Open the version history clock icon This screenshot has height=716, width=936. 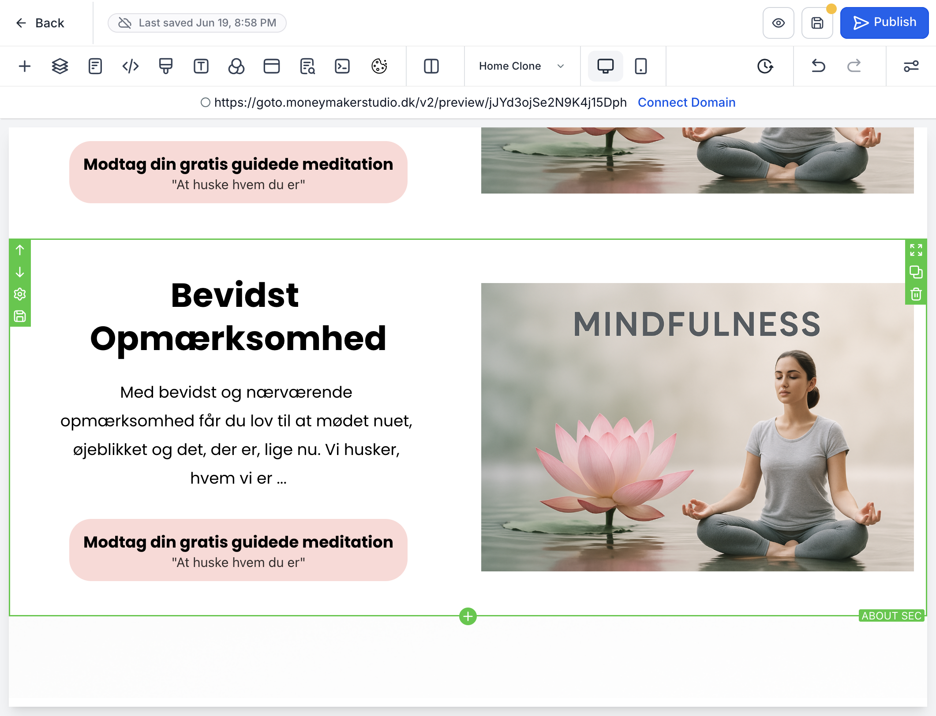coord(765,66)
